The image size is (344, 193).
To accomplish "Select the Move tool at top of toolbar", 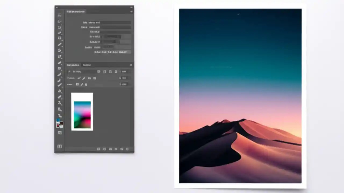I will pos(59,15).
